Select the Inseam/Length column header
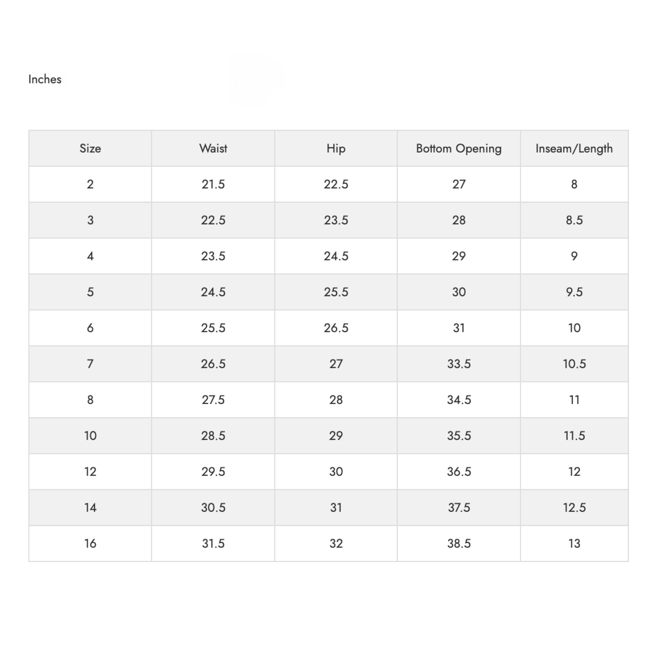656x656 pixels. click(574, 148)
